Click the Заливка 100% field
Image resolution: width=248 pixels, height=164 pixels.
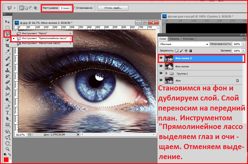tap(237, 51)
